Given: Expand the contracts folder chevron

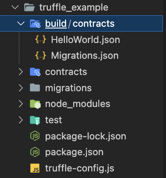Looking at the screenshot, I should pyautogui.click(x=21, y=72).
